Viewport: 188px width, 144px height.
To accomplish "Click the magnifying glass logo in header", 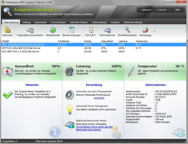I will click(x=8, y=12).
